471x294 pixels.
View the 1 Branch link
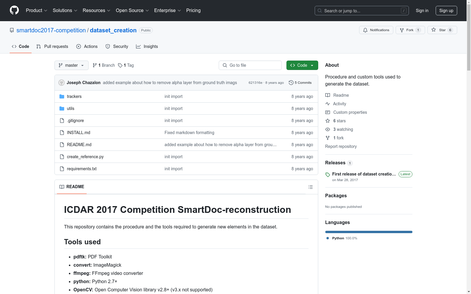[x=104, y=65]
